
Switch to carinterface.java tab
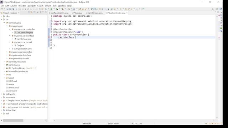point(94,13)
